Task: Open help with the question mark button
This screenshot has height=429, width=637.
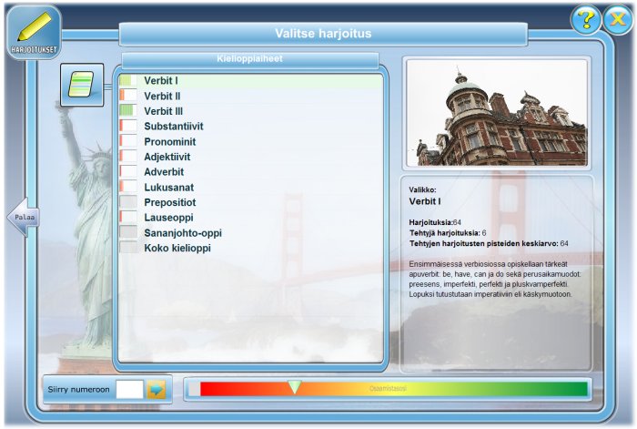Action: pyautogui.click(x=585, y=19)
